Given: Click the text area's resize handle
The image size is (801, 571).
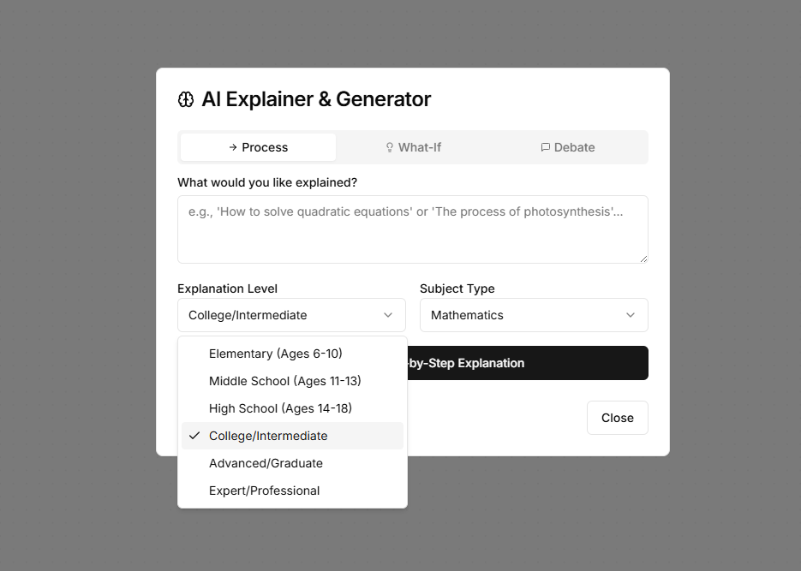Looking at the screenshot, I should [643, 258].
